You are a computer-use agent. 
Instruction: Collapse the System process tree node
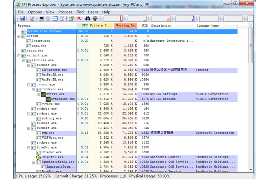tap(19, 37)
